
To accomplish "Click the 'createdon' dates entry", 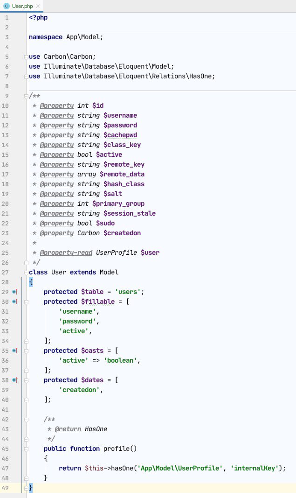I will coord(79,390).
